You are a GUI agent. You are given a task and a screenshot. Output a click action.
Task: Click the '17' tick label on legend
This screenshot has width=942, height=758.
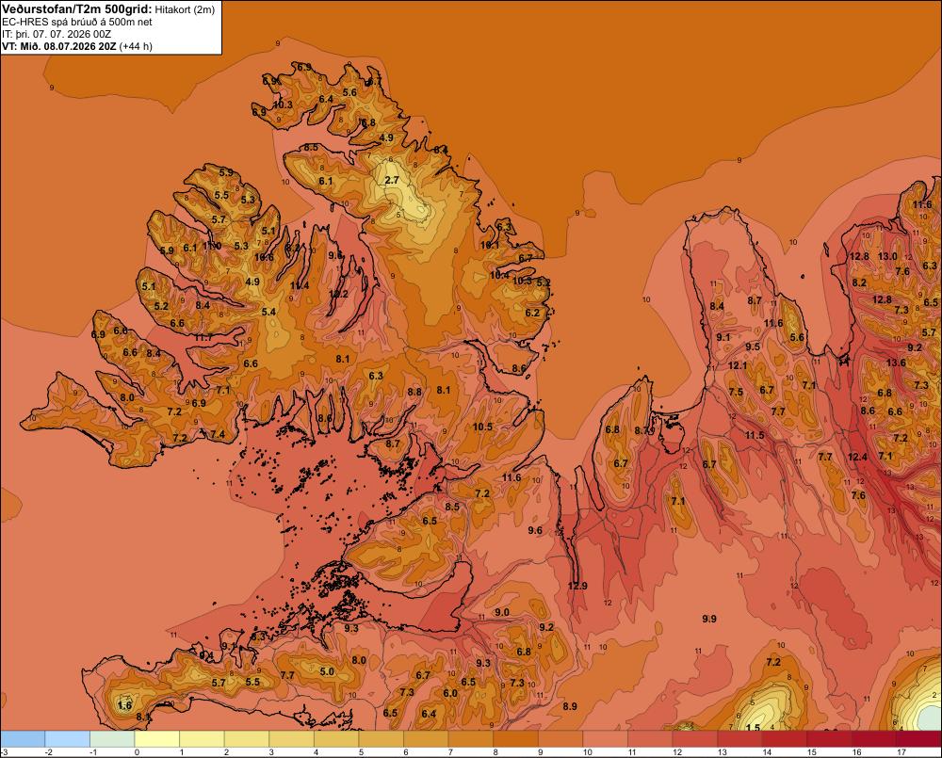[x=901, y=752]
